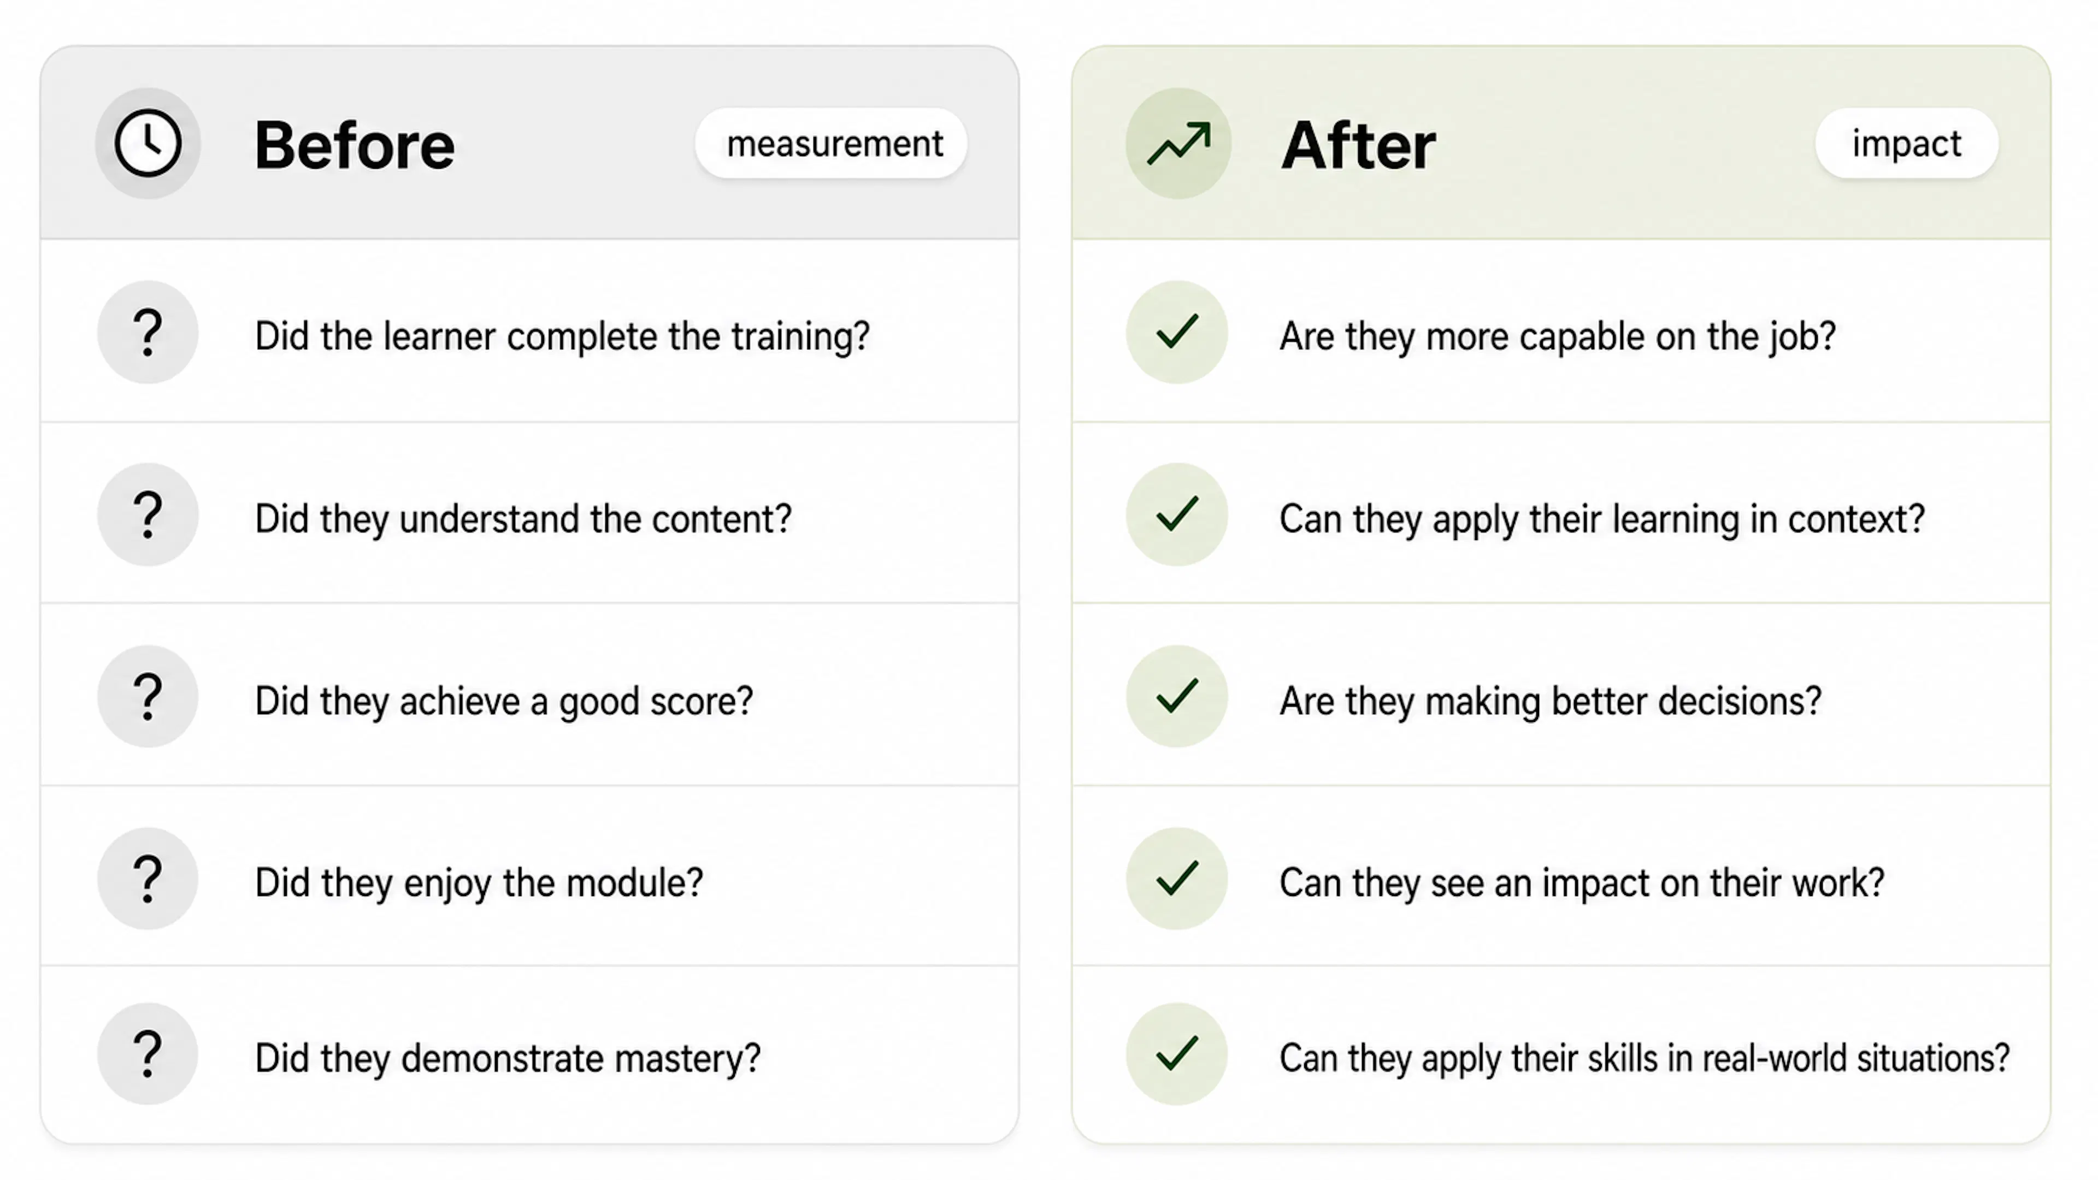Click the 'impact' pill label
The width and height of the screenshot is (2098, 1180).
coord(1907,143)
